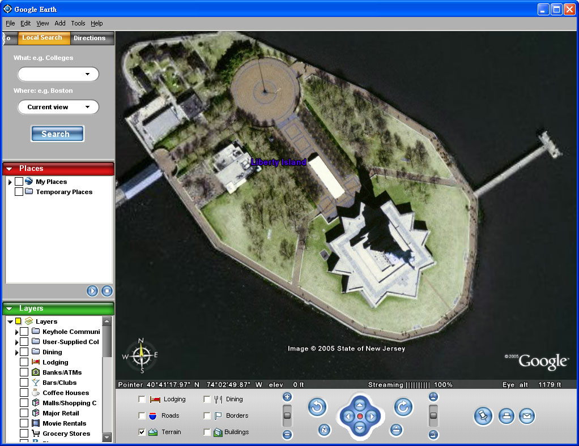The height and width of the screenshot is (446, 579).
Task: Print the current view
Action: point(506,416)
